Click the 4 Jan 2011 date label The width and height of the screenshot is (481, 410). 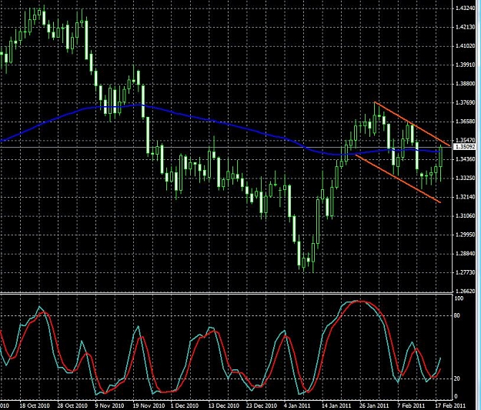coord(298,405)
